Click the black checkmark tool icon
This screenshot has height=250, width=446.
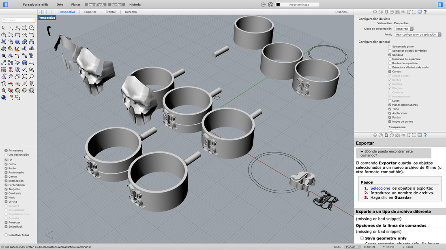point(24,70)
